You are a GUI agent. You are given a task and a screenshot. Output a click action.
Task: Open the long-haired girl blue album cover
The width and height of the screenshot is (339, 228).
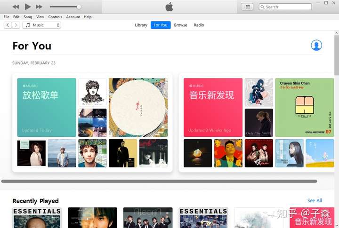click(x=289, y=153)
